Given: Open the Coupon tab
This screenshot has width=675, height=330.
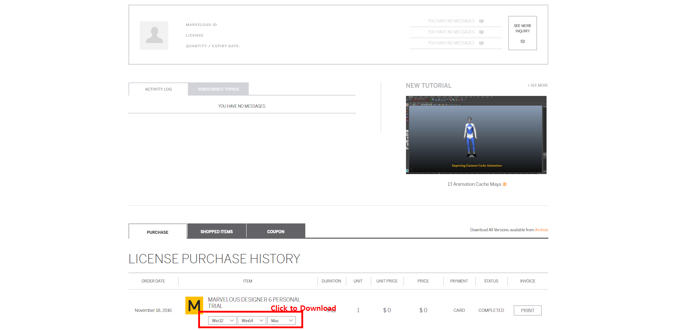Looking at the screenshot, I should click(x=276, y=231).
